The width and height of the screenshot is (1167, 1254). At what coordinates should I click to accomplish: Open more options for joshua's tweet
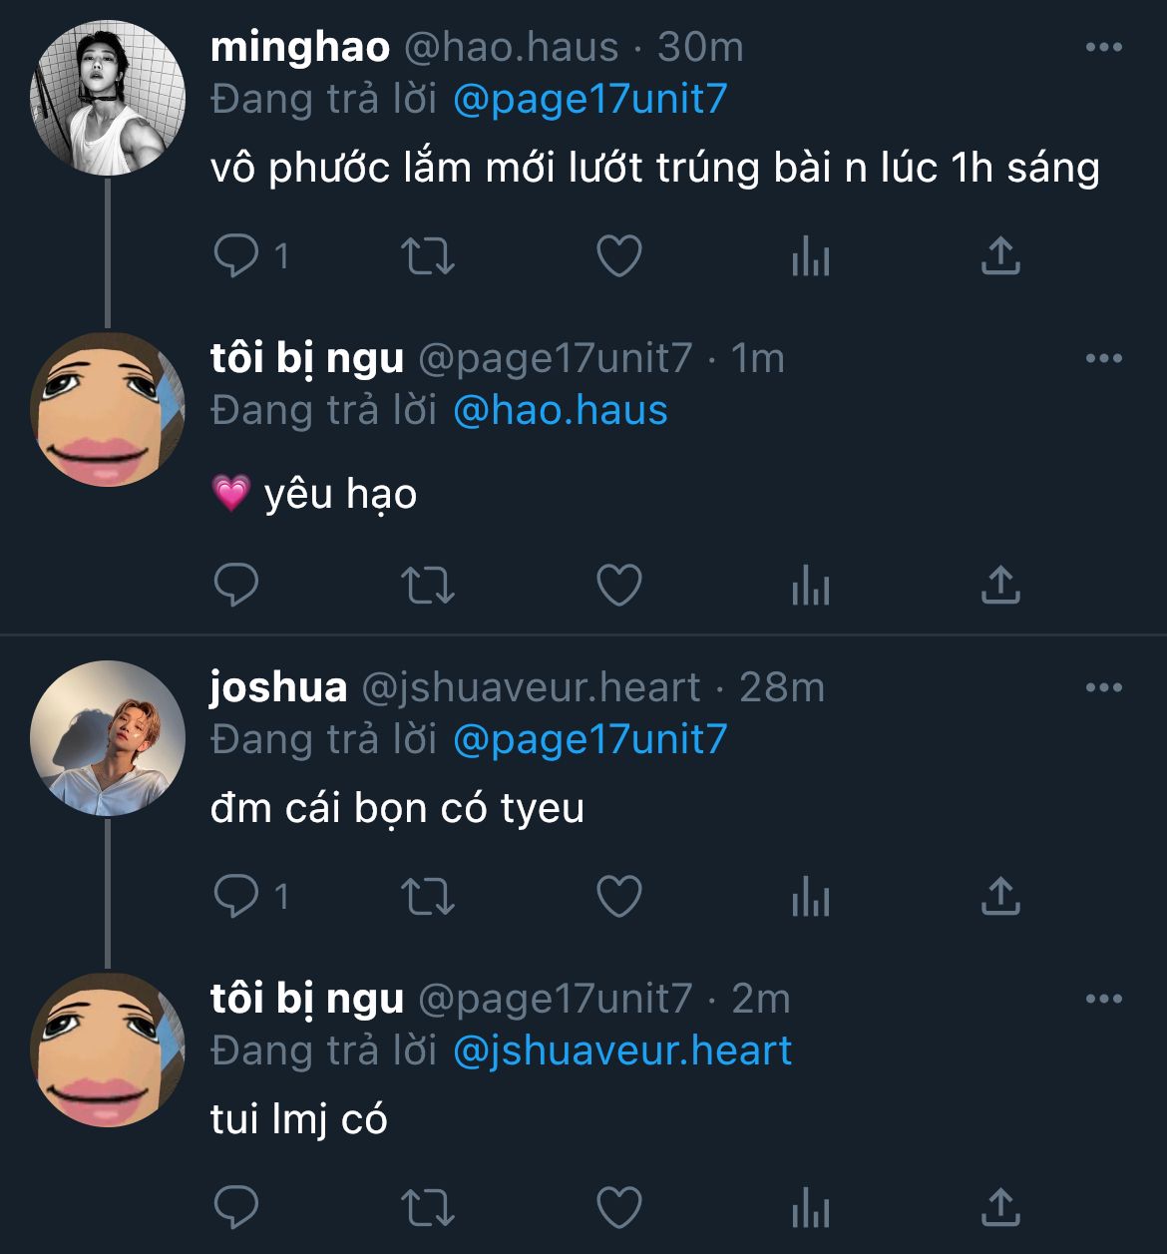(1103, 687)
